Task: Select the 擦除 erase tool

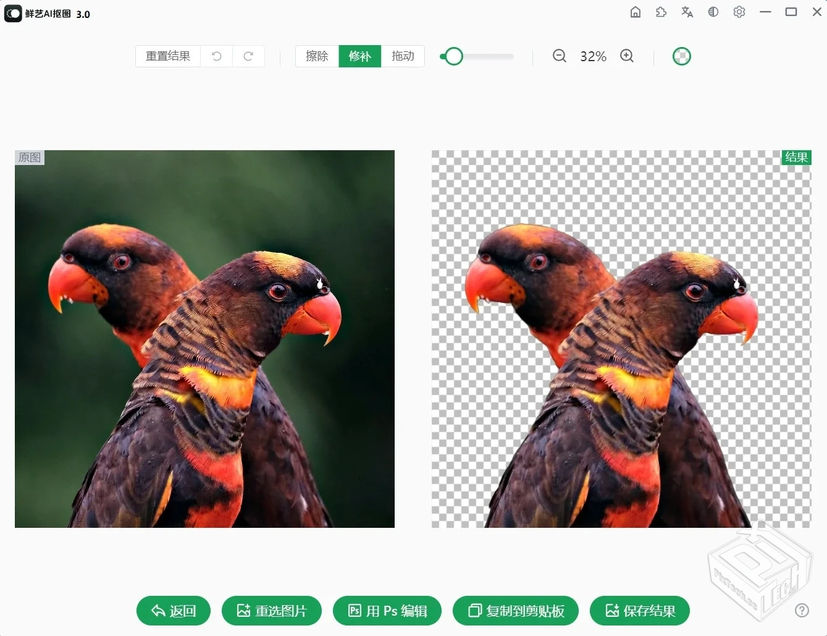Action: tap(316, 56)
